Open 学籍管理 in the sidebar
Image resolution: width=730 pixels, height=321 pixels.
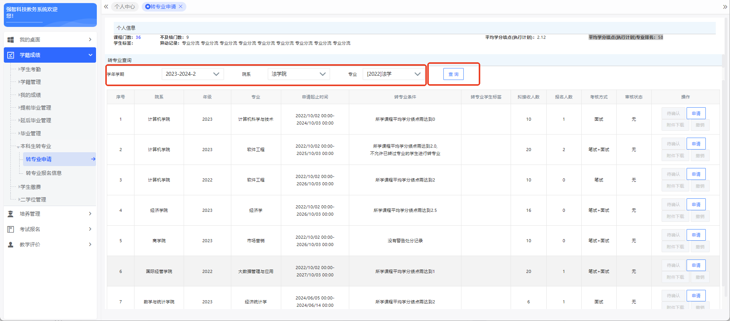30,82
